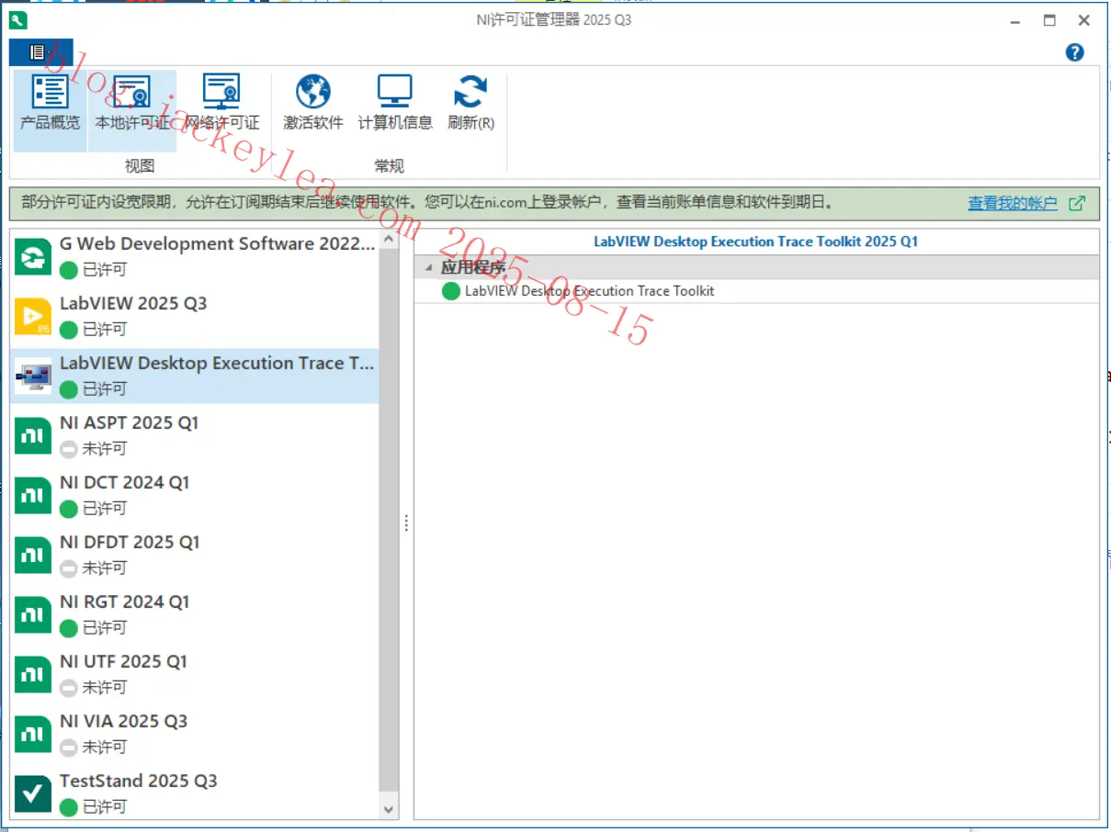Open the blue file menu tab
Screen dimensions: 1111x832
click(40, 52)
